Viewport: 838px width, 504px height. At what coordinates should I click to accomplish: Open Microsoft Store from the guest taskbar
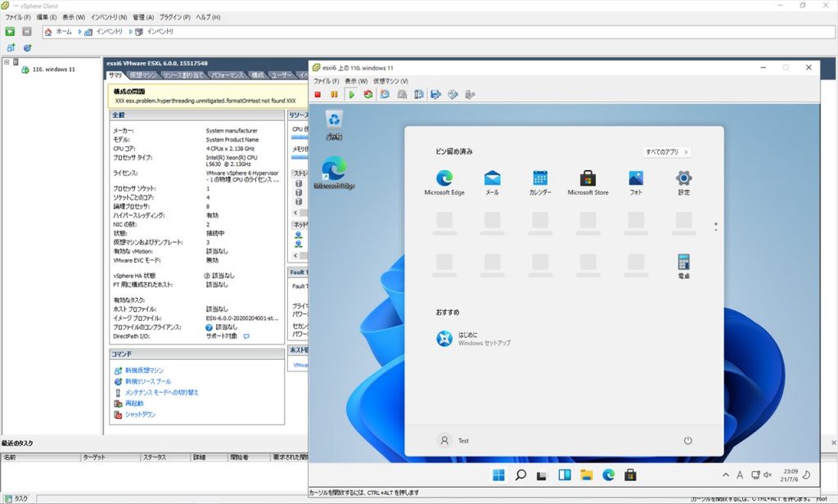(x=630, y=475)
